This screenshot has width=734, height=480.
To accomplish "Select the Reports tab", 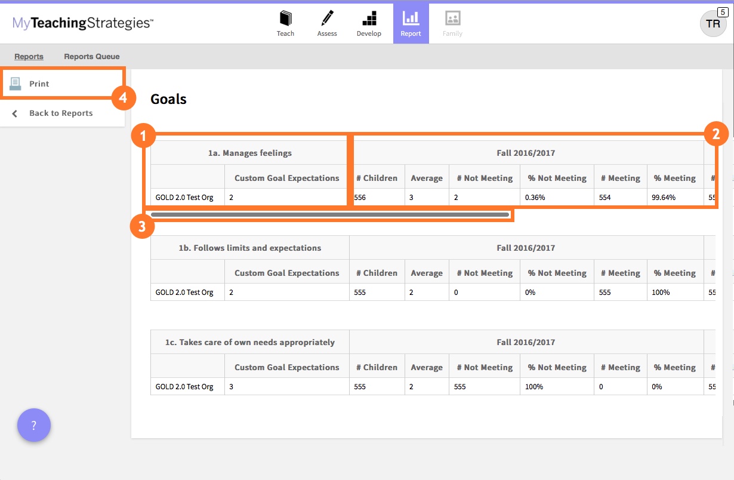I will (29, 56).
